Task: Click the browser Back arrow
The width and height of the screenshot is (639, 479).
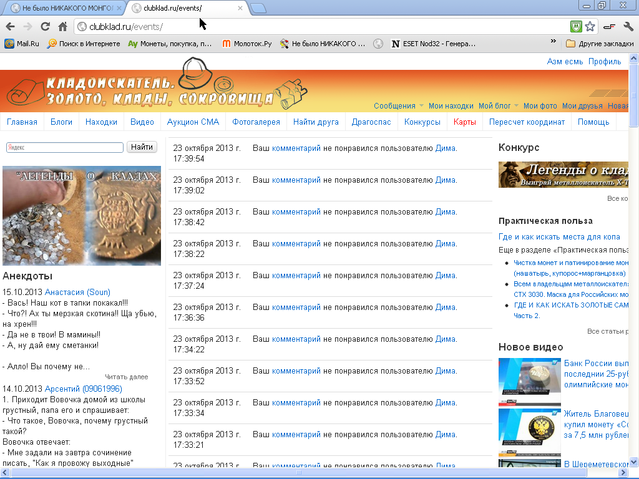Action: pos(10,27)
